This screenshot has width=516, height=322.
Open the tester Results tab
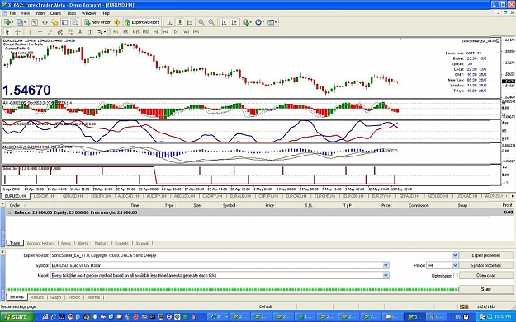[x=37, y=297]
